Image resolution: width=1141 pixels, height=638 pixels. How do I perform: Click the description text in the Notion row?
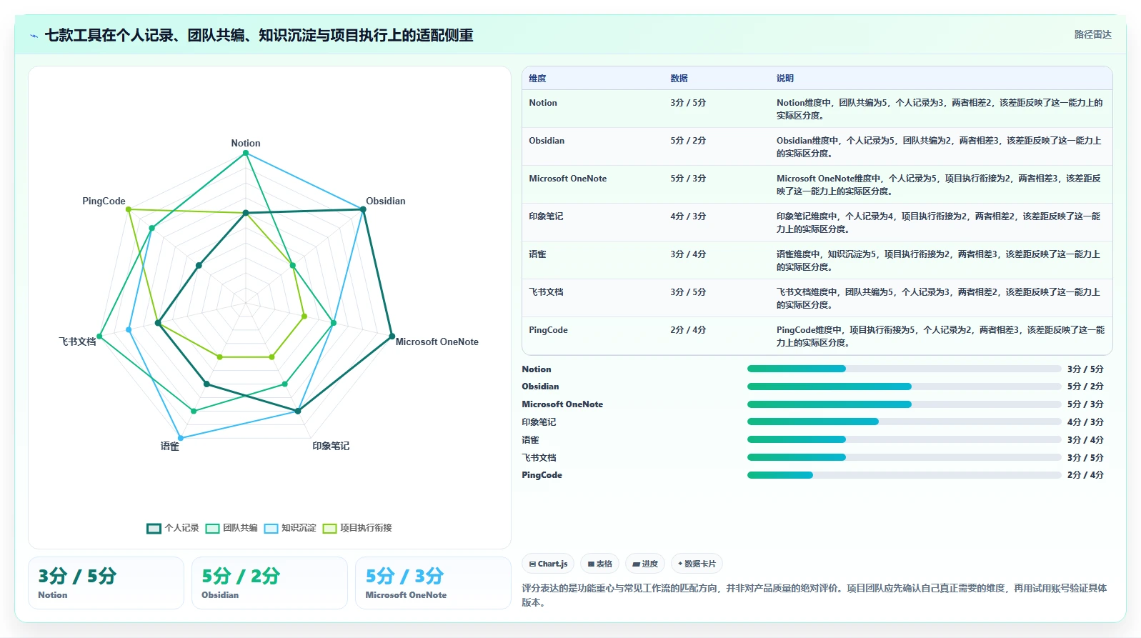[940, 109]
